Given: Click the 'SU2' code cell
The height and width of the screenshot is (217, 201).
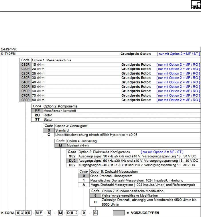Looking at the screenshot, I should (72, 157).
